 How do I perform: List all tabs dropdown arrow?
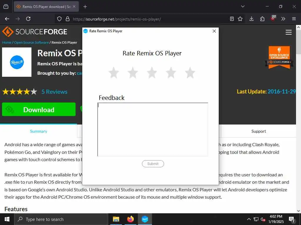point(243,6)
